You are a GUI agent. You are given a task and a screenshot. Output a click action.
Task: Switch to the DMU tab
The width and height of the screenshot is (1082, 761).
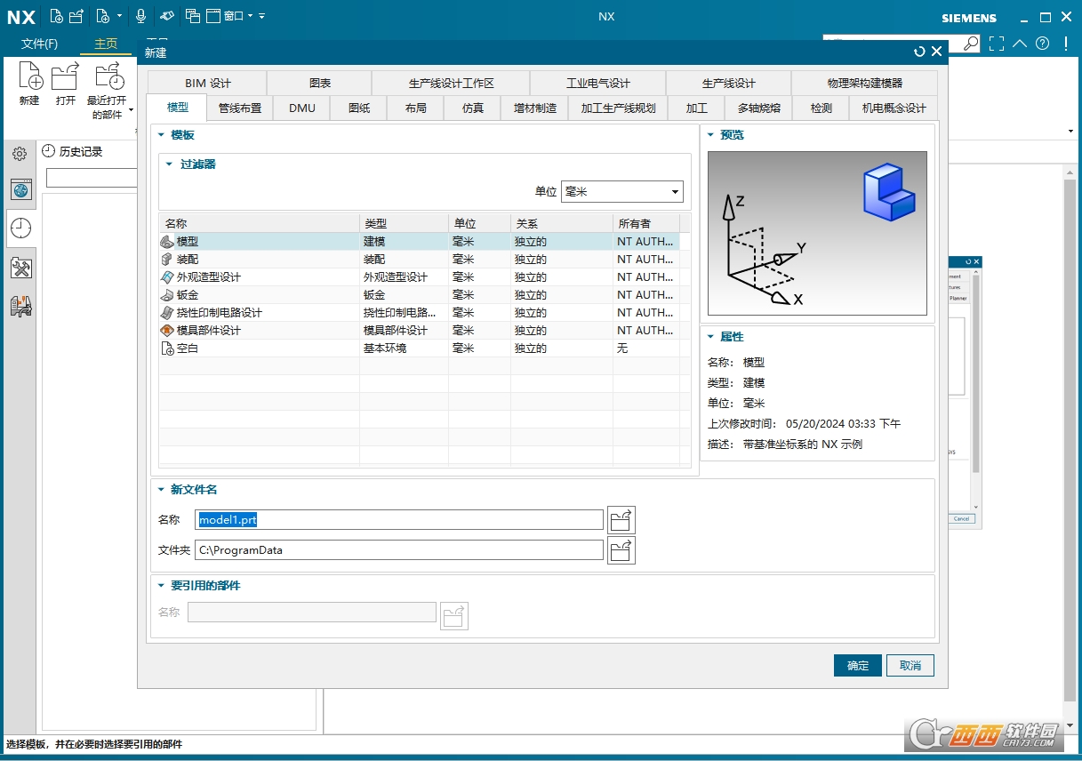click(302, 108)
